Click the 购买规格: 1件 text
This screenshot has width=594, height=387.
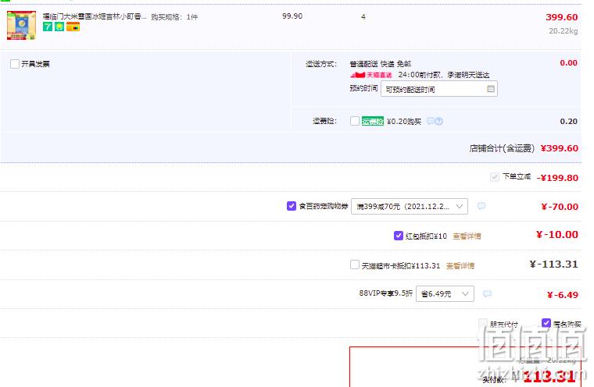tap(174, 17)
